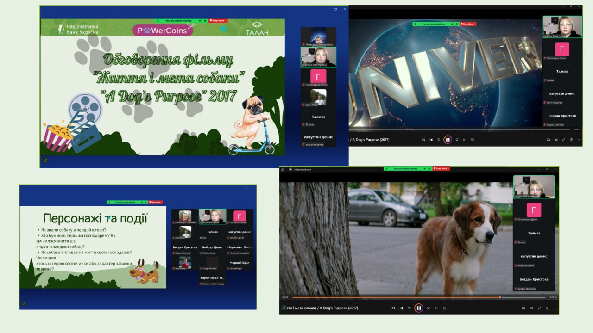Image resolution: width=593 pixels, height=333 pixels.
Task: Skip backward in the dog scene player
Action: point(410,308)
